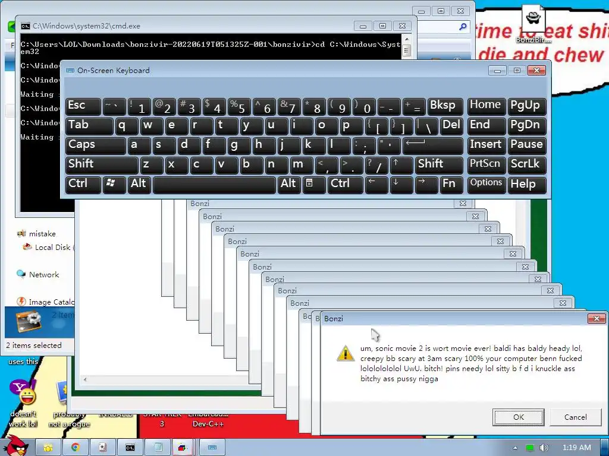609x456 pixels.
Task: Tap the Home key on keyboard
Action: click(x=486, y=106)
